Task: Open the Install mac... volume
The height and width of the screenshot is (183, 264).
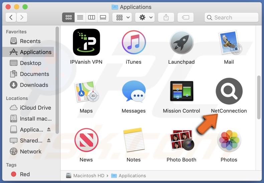Action: (x=28, y=119)
